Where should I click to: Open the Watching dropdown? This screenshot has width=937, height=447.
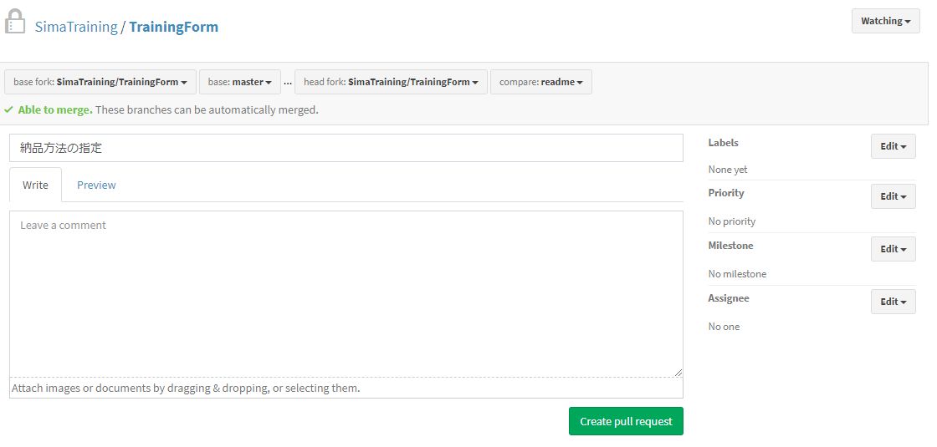[885, 21]
